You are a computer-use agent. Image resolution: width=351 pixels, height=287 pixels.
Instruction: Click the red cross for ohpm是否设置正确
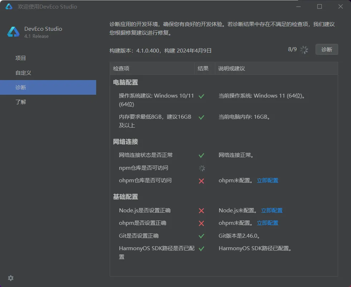pos(201,223)
